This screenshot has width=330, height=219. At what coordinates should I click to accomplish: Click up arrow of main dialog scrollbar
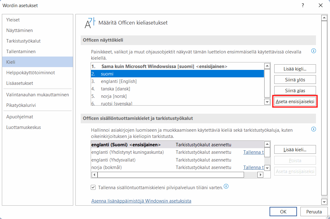pyautogui.click(x=324, y=18)
